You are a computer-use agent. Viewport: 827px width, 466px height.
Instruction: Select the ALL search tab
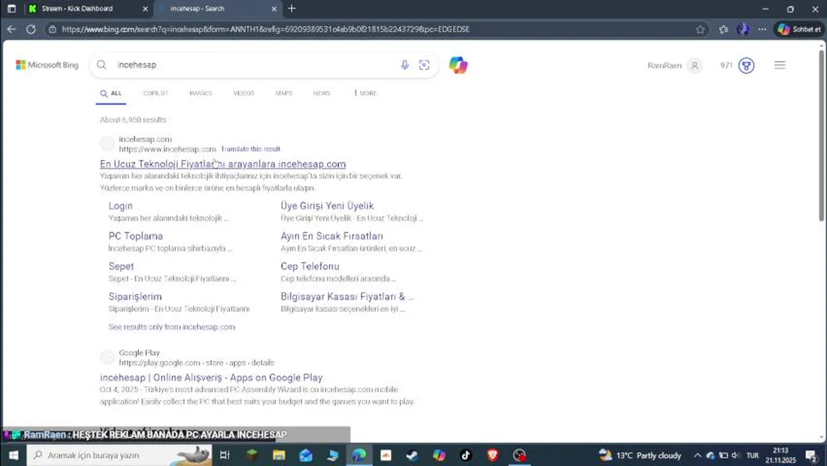coord(111,93)
